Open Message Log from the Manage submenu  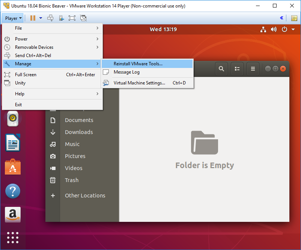[147, 72]
